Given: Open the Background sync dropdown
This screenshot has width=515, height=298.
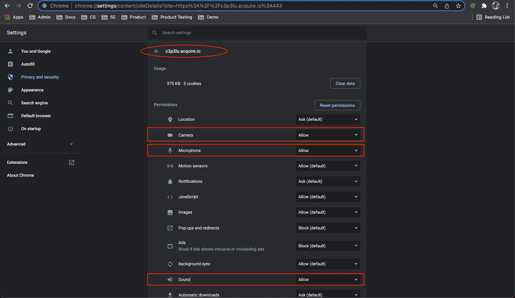Looking at the screenshot, I should pyautogui.click(x=328, y=264).
